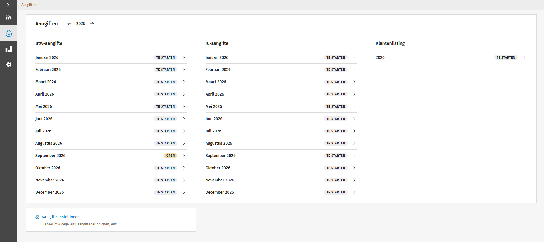Image resolution: width=544 pixels, height=242 pixels.
Task: Go to next year with right arrow
Action: click(92, 24)
